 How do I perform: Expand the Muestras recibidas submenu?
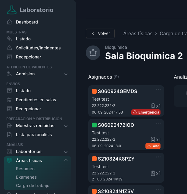pos(66,126)
